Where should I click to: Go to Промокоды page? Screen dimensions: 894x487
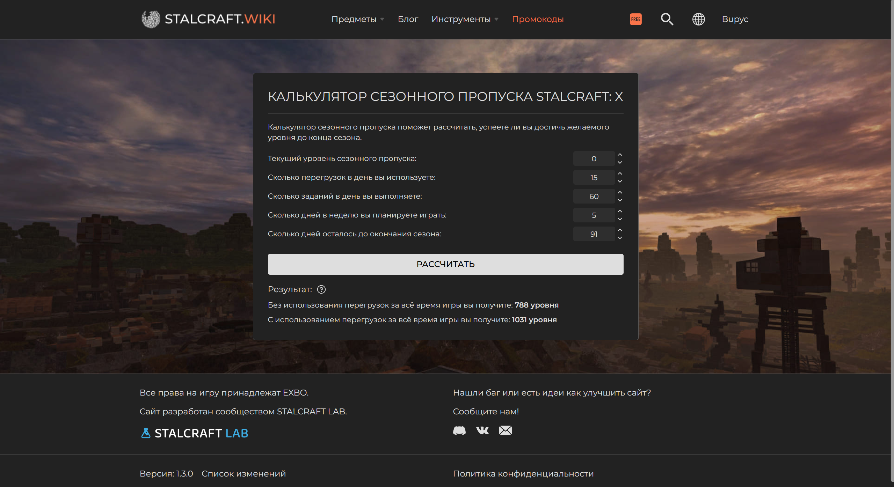point(538,19)
